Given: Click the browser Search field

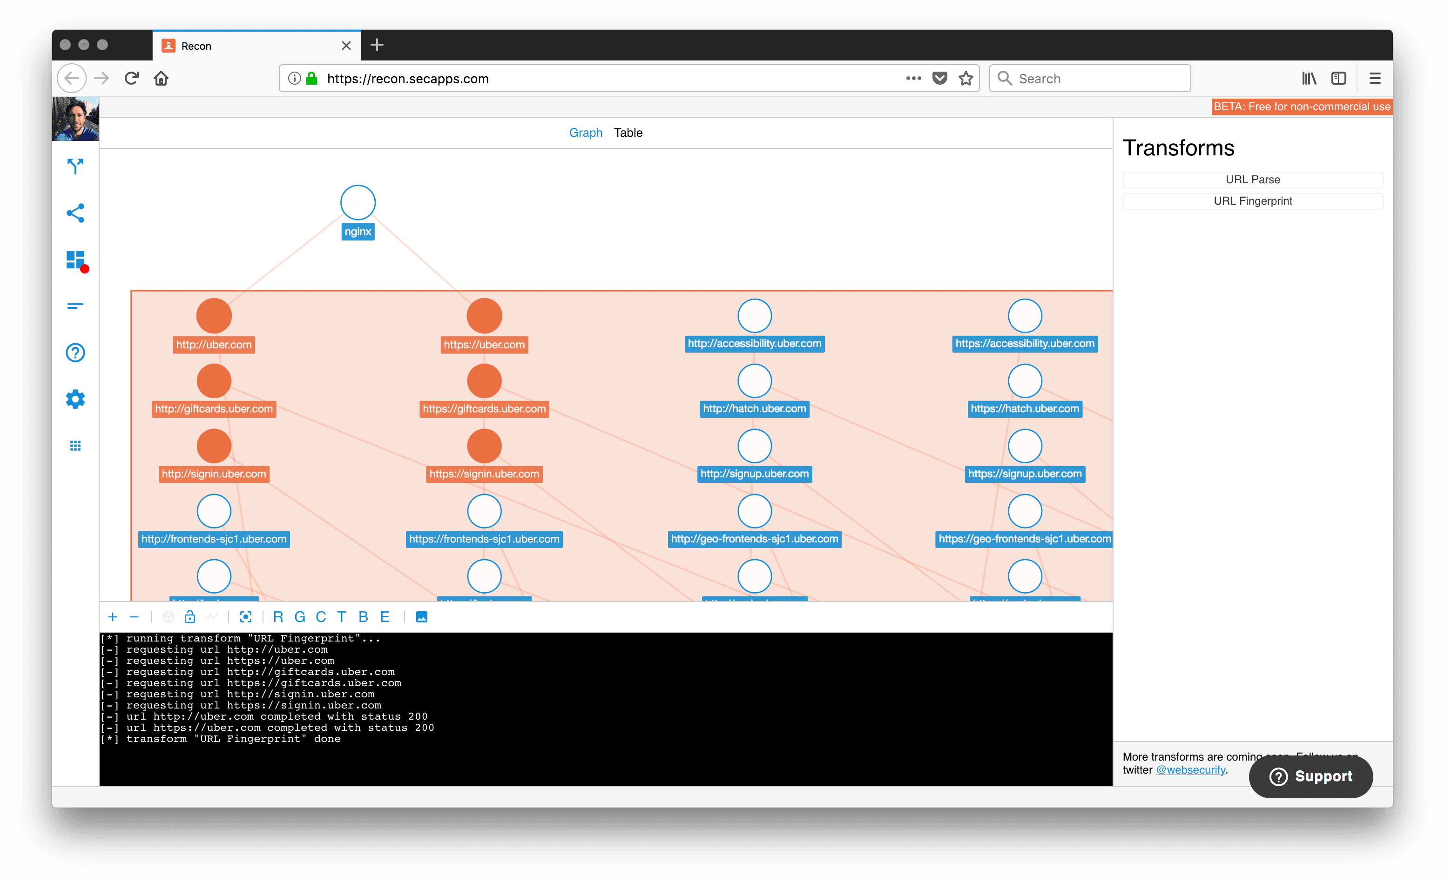Looking at the screenshot, I should click(1090, 79).
